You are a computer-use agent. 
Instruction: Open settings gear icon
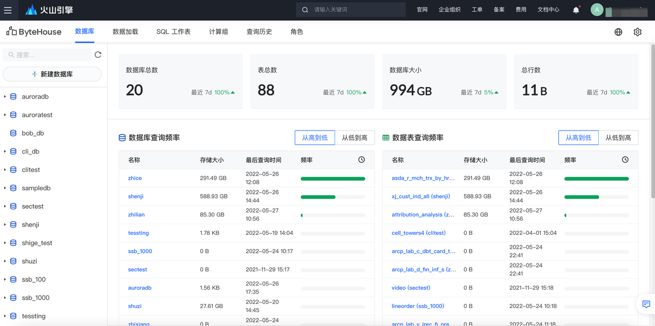(637, 32)
